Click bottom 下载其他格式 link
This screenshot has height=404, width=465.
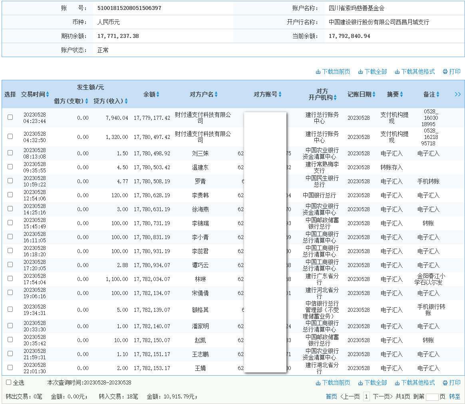[x=415, y=383]
